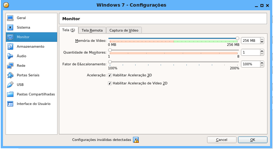The height and width of the screenshot is (149, 273).
Task: Select Pastas Compartilhadas in the settings list
Action: coord(32,94)
